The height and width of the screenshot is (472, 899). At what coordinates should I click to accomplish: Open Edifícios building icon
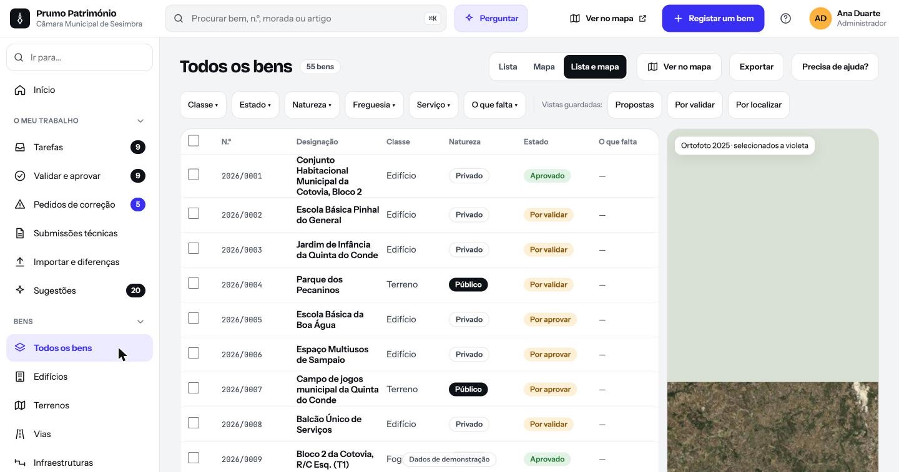pyautogui.click(x=20, y=377)
